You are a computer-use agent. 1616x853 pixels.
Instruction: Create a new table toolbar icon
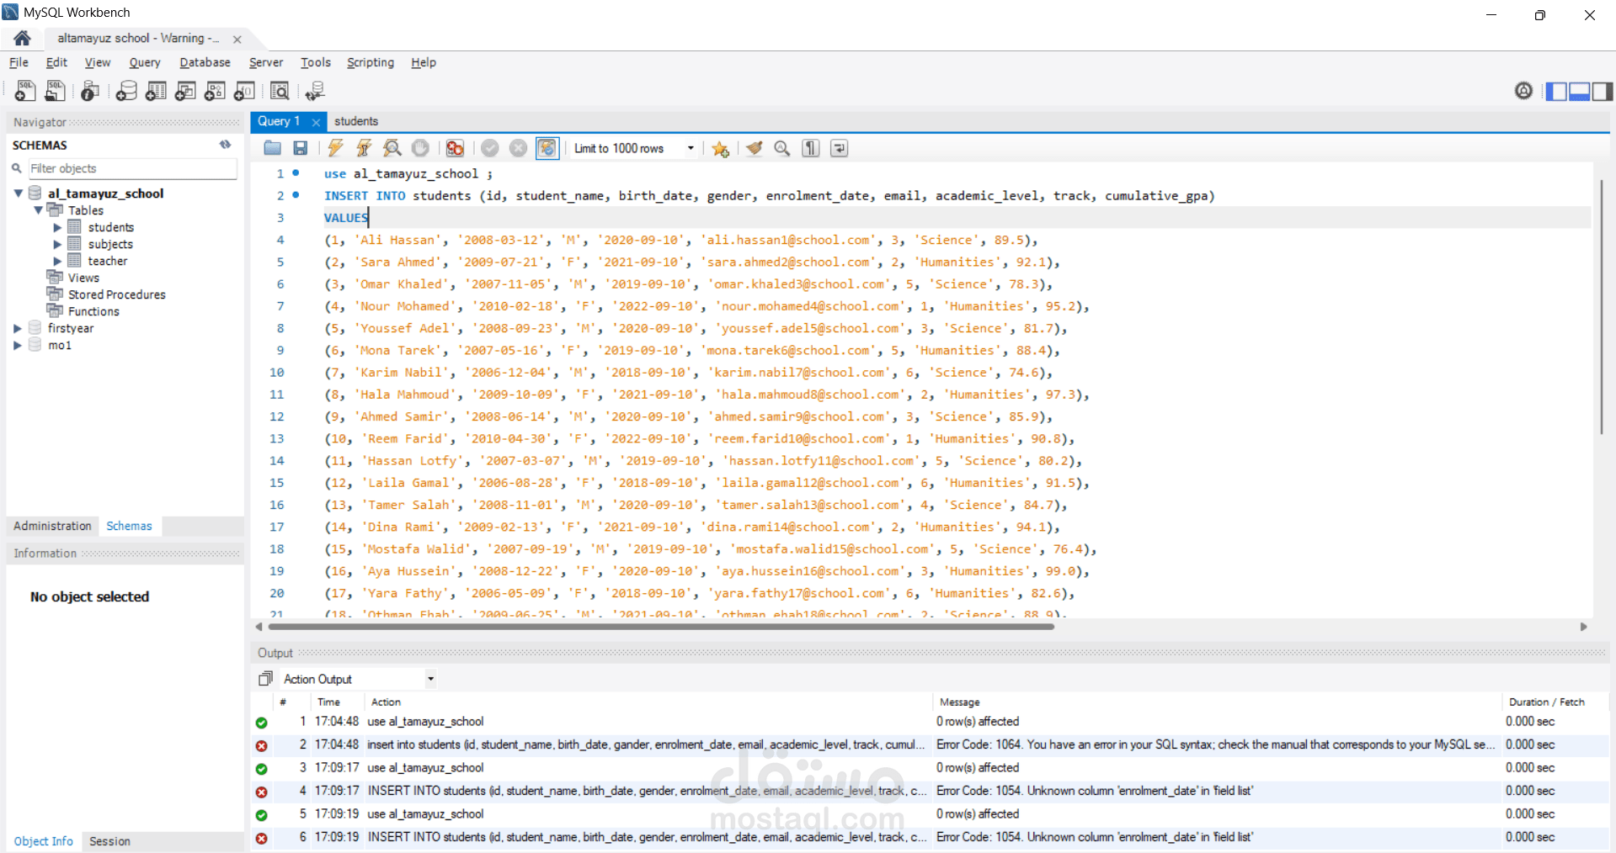156,91
